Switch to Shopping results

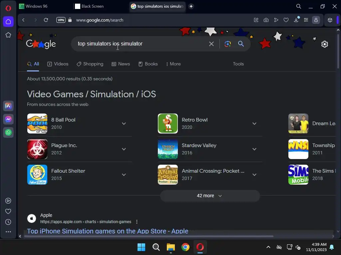[90, 64]
